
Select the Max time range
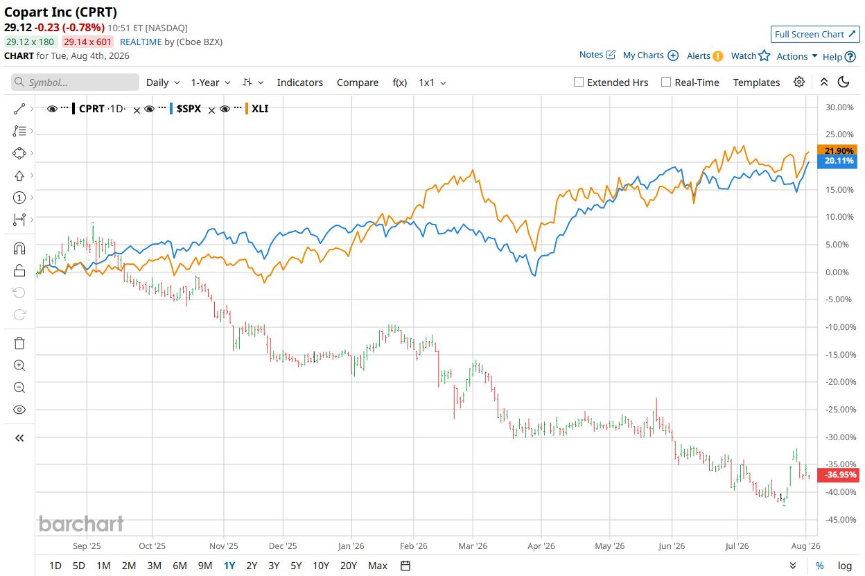point(378,566)
